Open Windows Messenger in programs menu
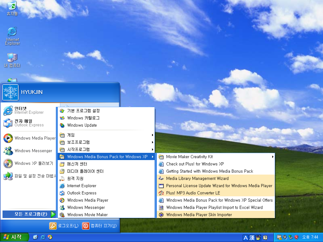Image resolution: width=323 pixels, height=242 pixels. point(106,207)
